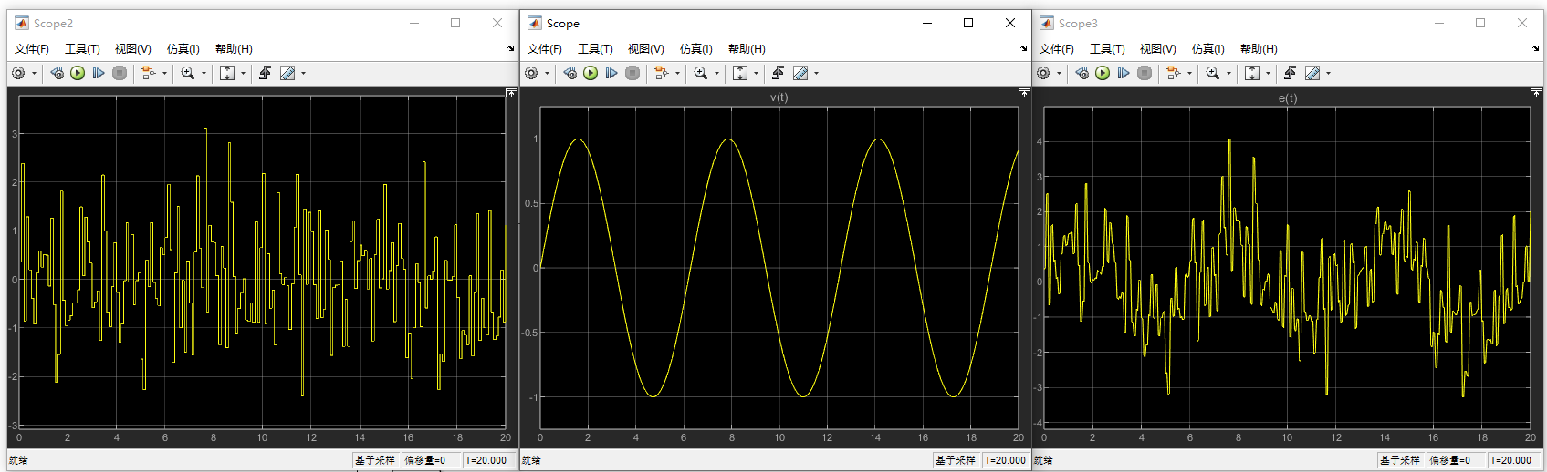Image resolution: width=1547 pixels, height=472 pixels.
Task: Stop simulation button in Scope2 toolbar
Action: (120, 73)
